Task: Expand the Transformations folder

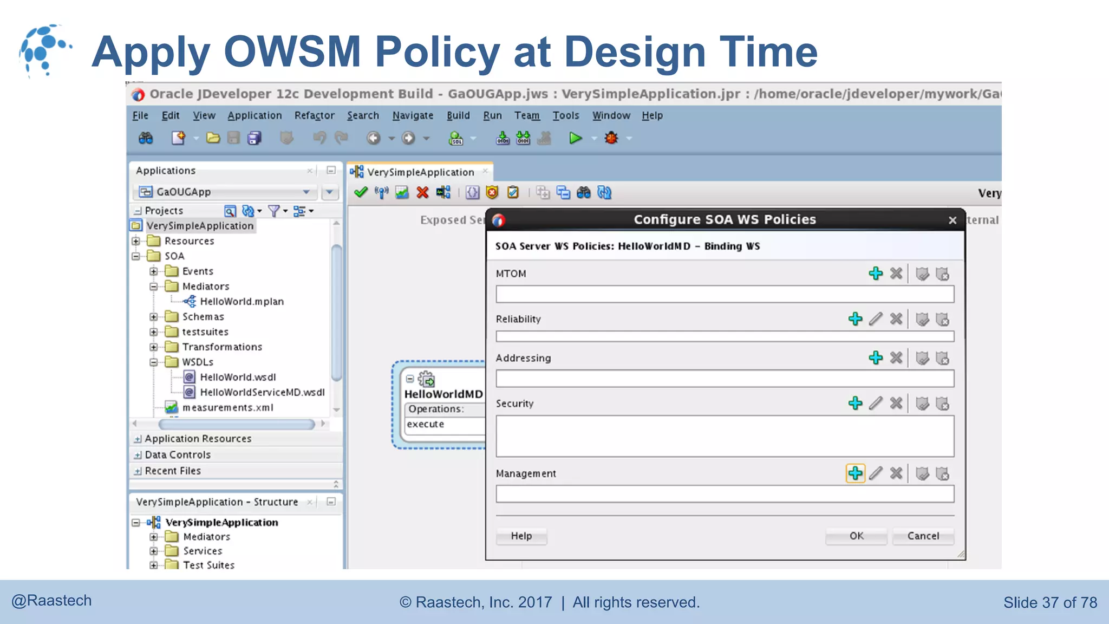Action: pos(154,347)
